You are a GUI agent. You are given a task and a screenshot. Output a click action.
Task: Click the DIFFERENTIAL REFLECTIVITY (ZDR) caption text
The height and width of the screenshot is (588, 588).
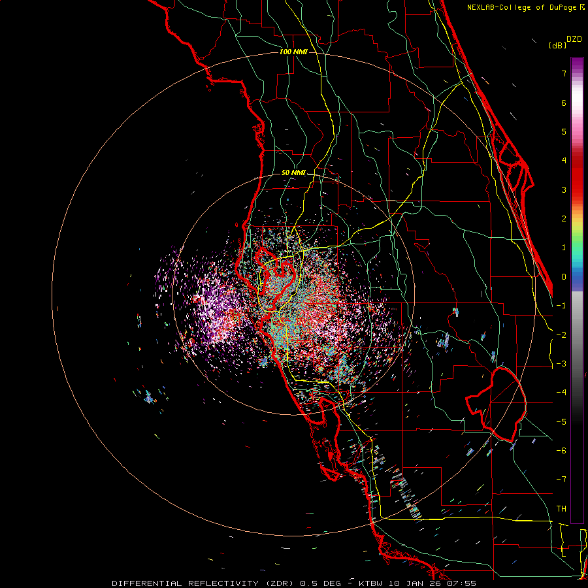[x=204, y=583]
